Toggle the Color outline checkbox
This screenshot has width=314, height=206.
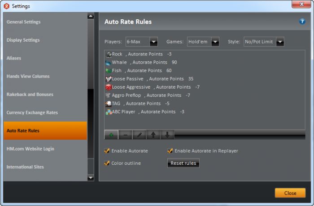107,163
